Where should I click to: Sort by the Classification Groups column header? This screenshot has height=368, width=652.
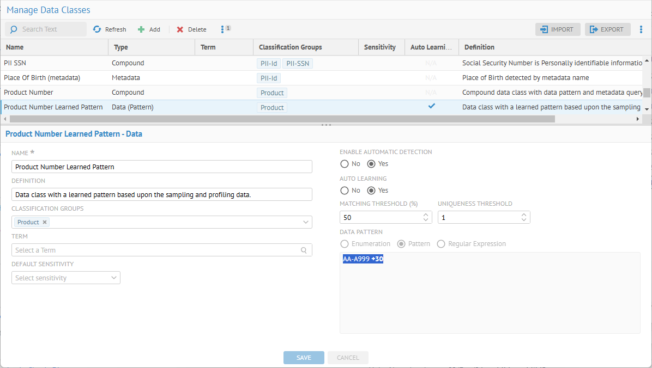(290, 47)
